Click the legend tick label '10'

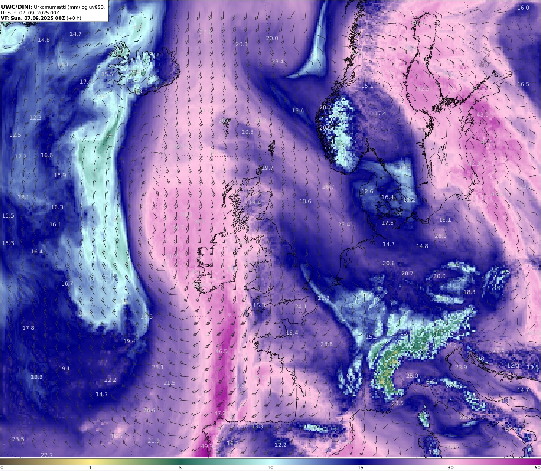pyautogui.click(x=270, y=467)
